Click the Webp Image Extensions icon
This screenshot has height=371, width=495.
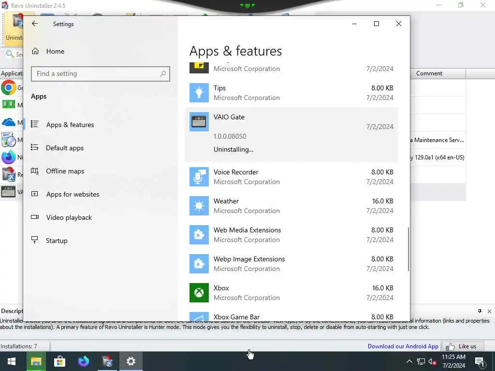click(x=199, y=264)
